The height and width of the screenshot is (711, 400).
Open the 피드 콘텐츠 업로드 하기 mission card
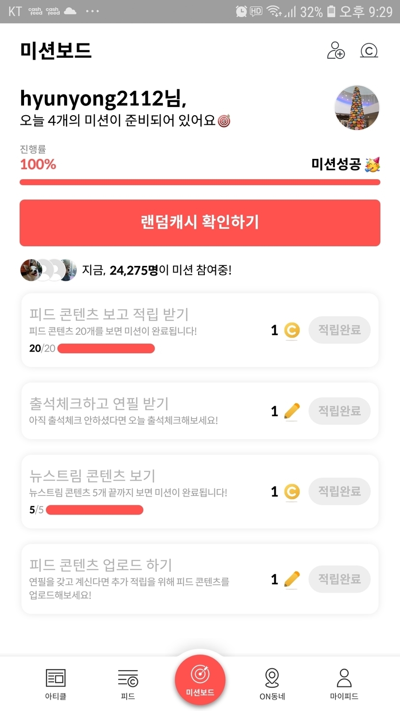145,579
